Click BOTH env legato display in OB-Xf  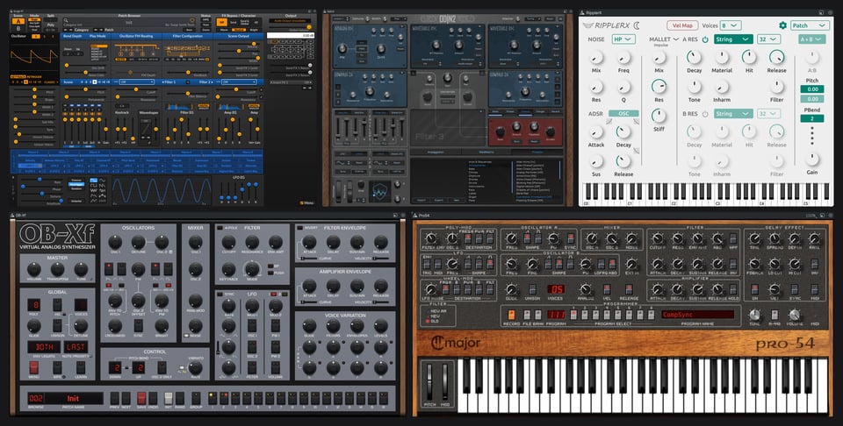click(44, 347)
